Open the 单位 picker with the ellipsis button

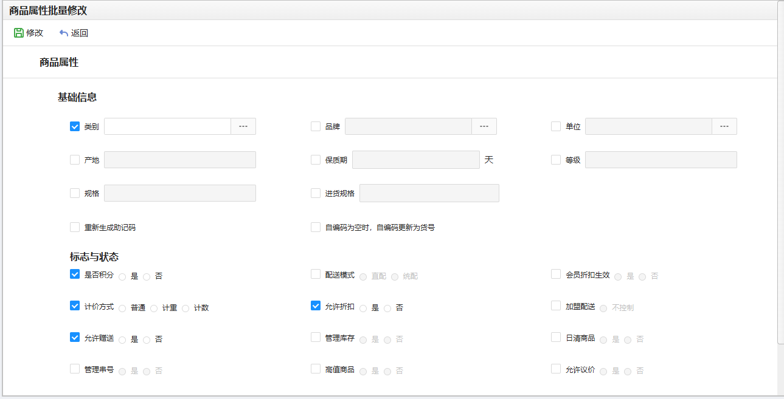724,126
